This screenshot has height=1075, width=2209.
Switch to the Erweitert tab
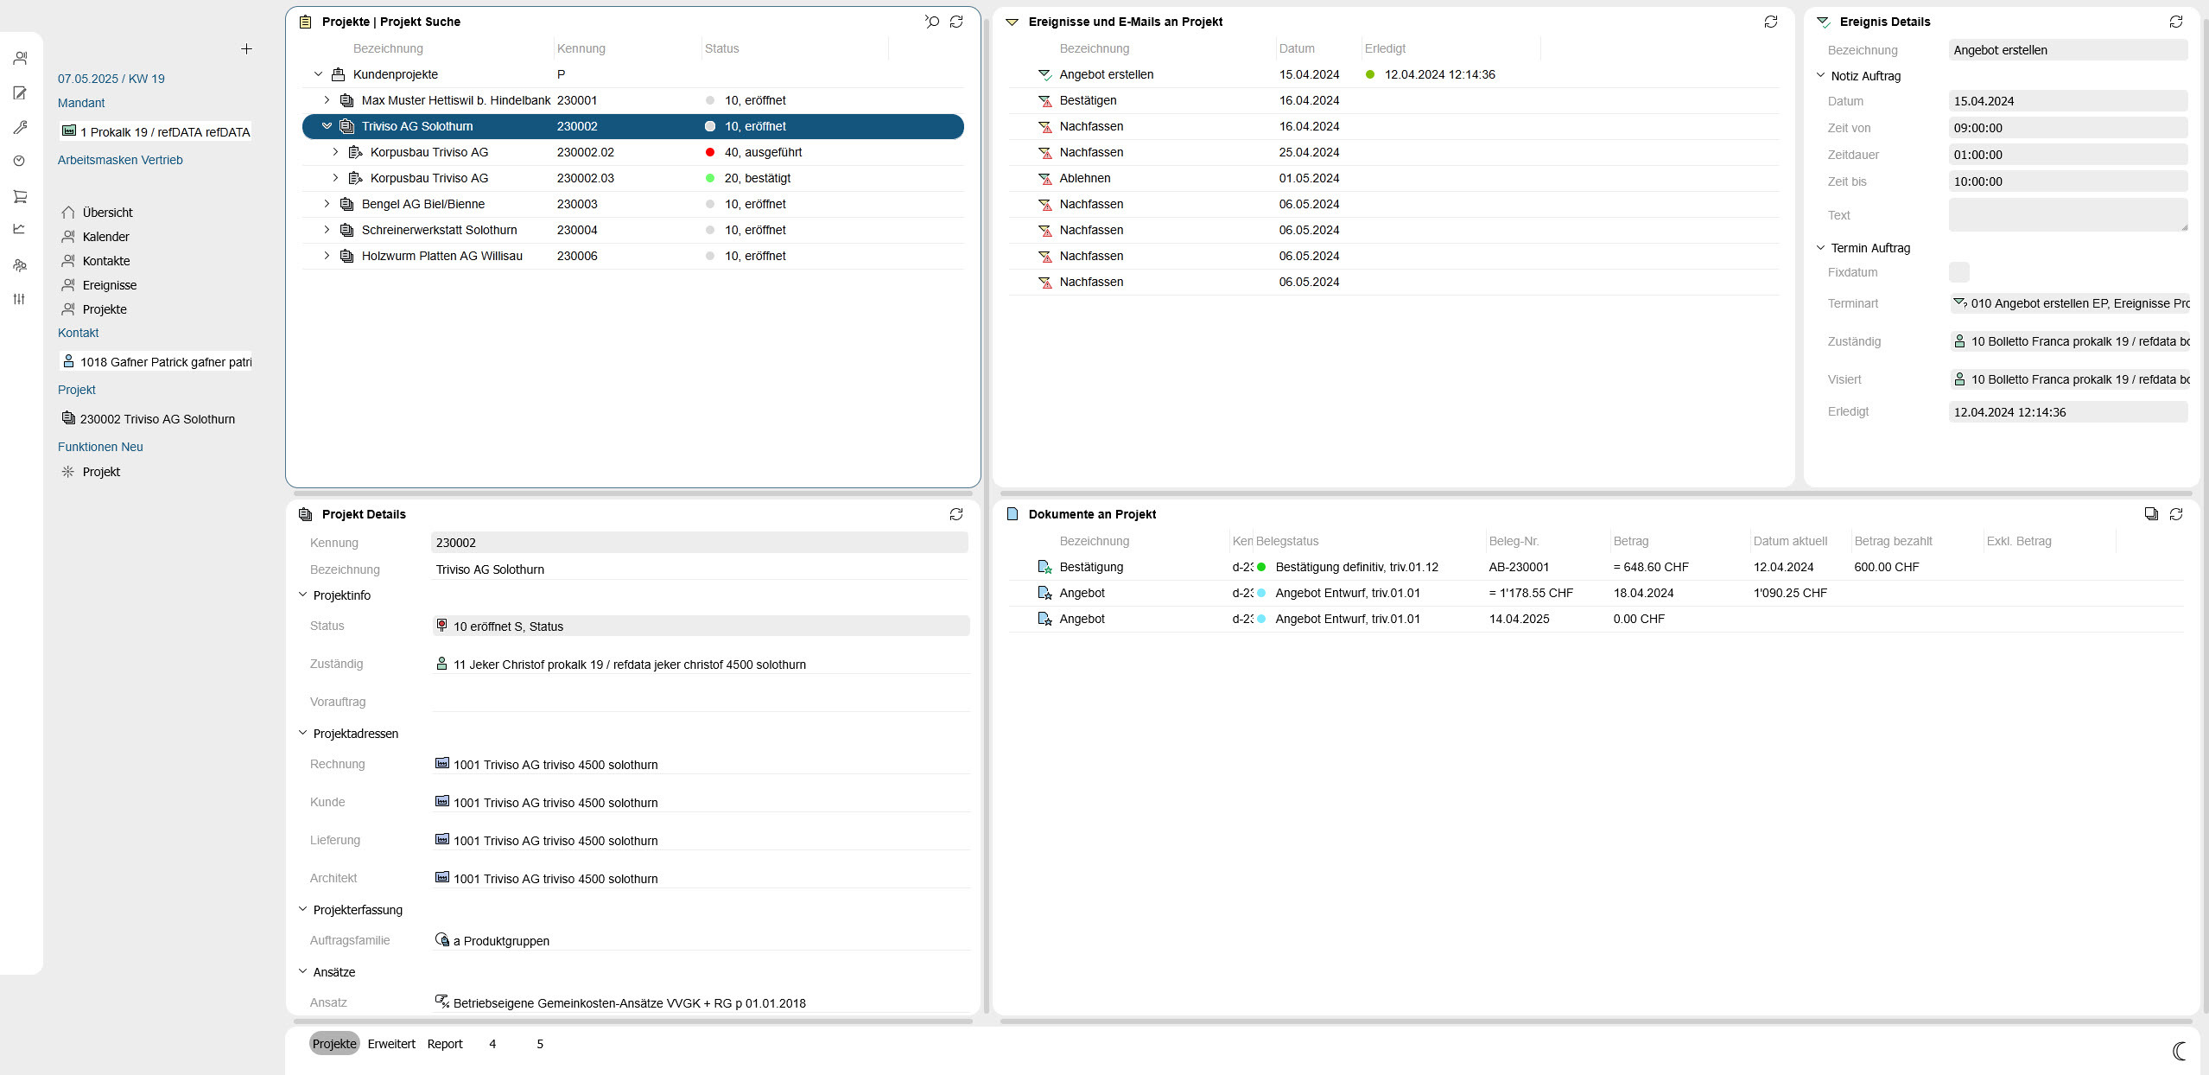point(390,1043)
